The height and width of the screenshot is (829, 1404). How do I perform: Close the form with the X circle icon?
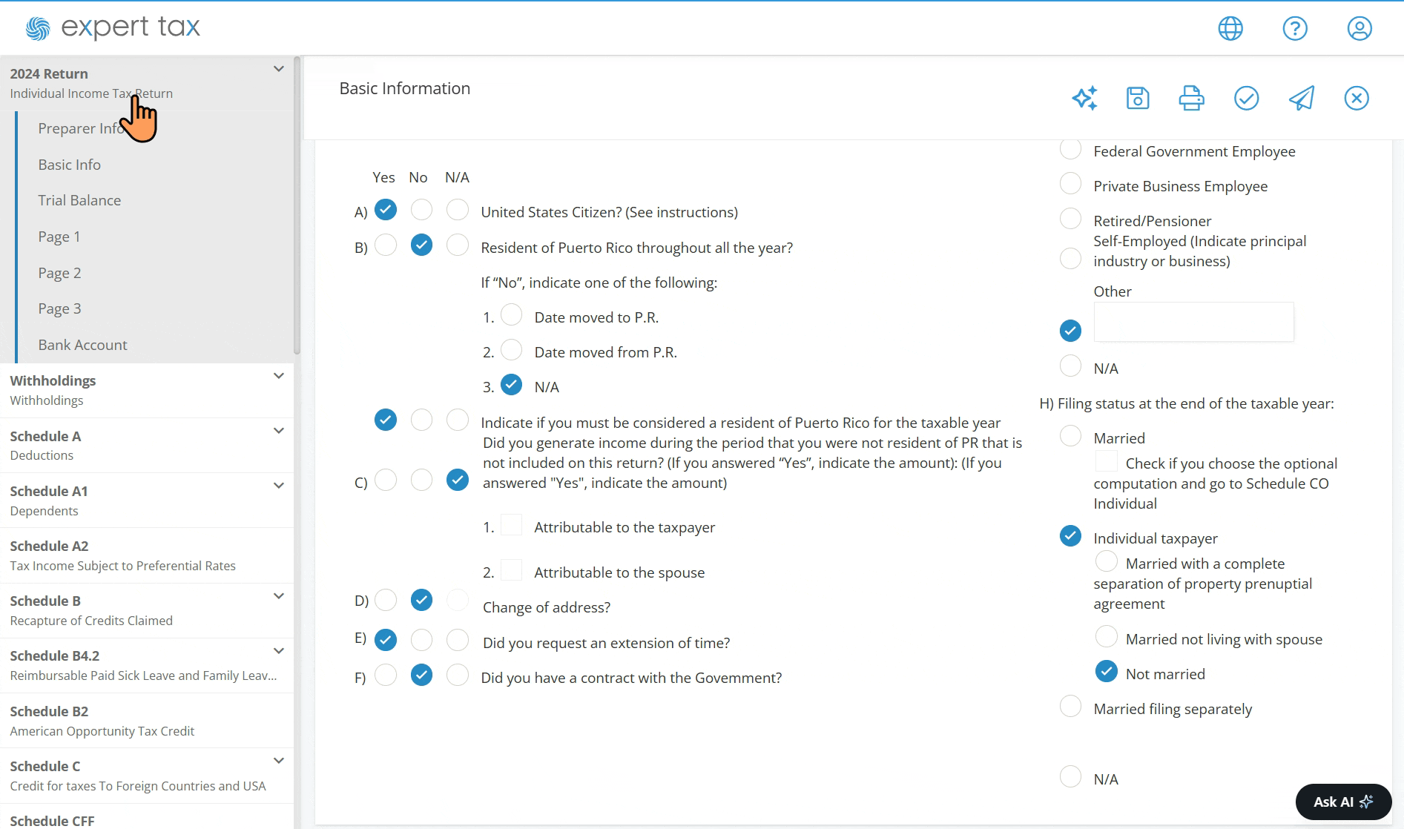pos(1357,98)
